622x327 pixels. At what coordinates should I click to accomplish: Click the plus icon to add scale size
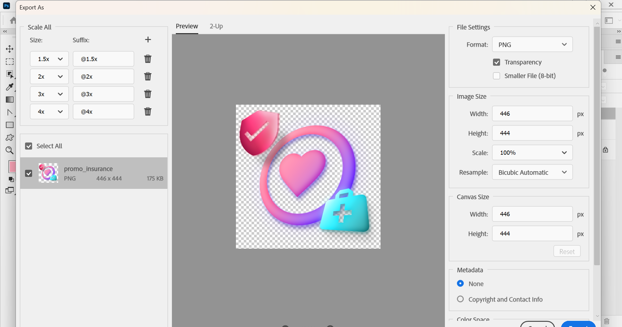(148, 40)
